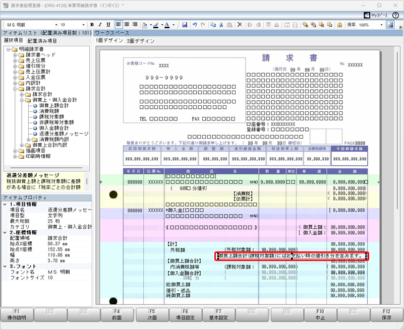This screenshot has width=404, height=330.
Task: Expand the 売上伝票 folder
Action: tap(15, 60)
